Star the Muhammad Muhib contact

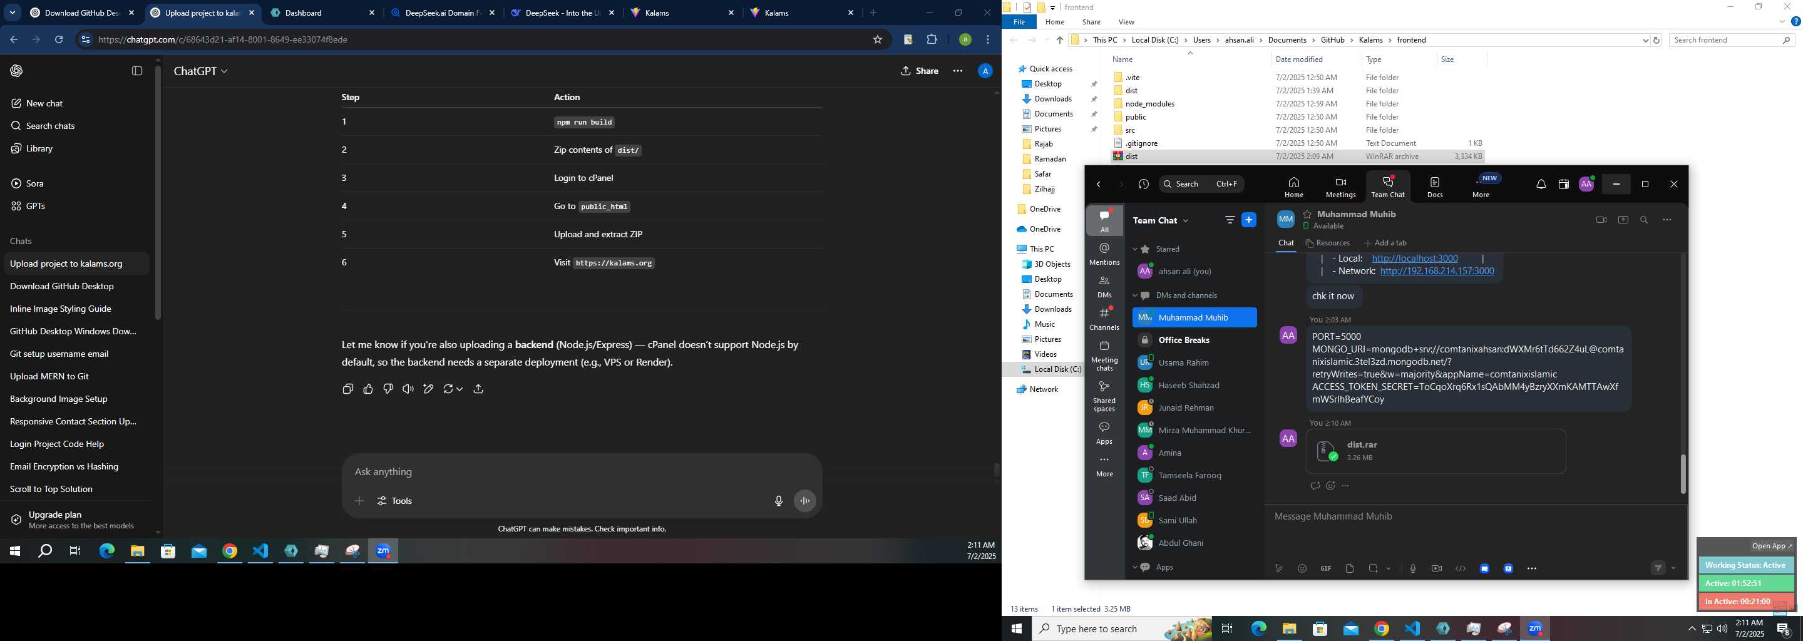1307,214
